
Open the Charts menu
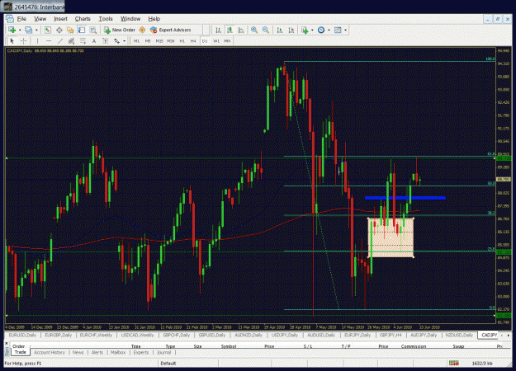pos(83,19)
